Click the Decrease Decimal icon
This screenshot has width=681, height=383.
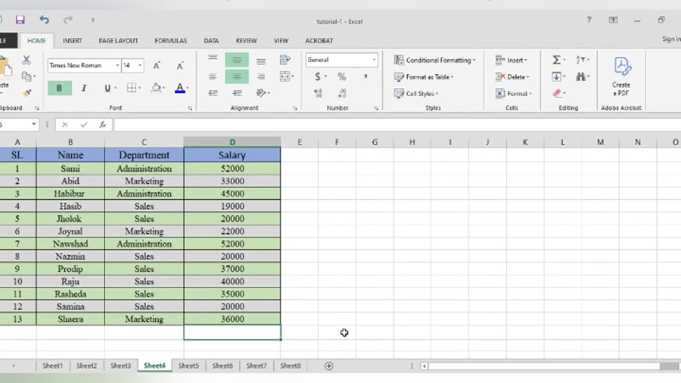[342, 93]
